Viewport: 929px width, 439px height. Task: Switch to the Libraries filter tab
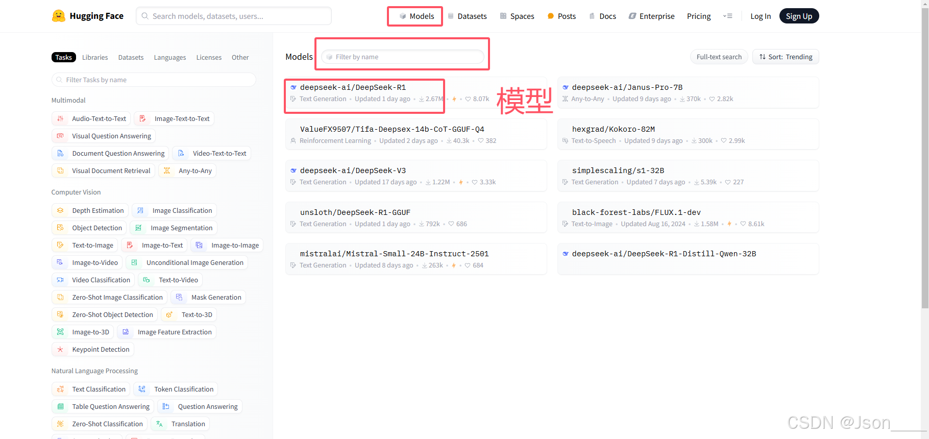pyautogui.click(x=95, y=57)
